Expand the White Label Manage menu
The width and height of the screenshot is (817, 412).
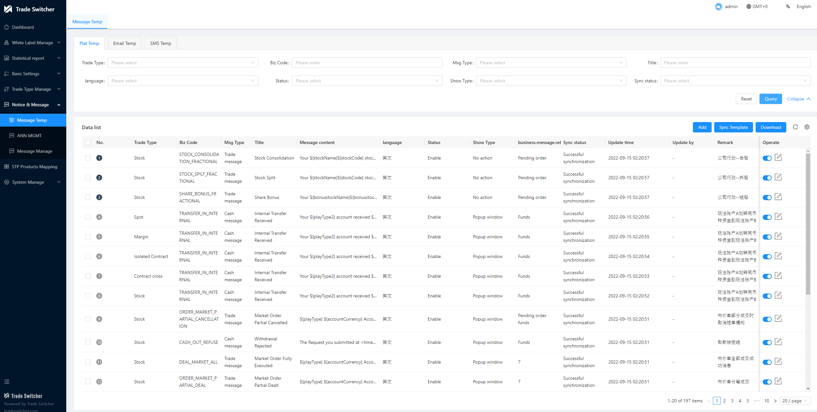[x=33, y=43]
